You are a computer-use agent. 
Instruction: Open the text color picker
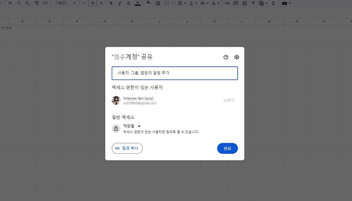tap(137, 3)
